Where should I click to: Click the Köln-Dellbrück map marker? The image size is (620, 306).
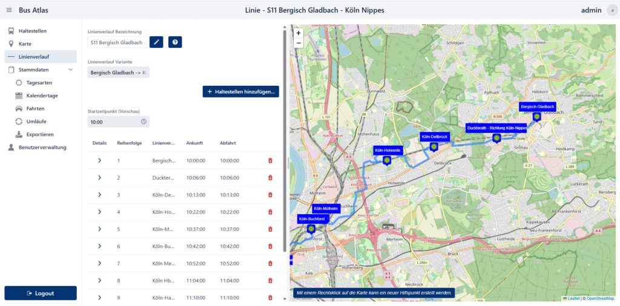(434, 146)
